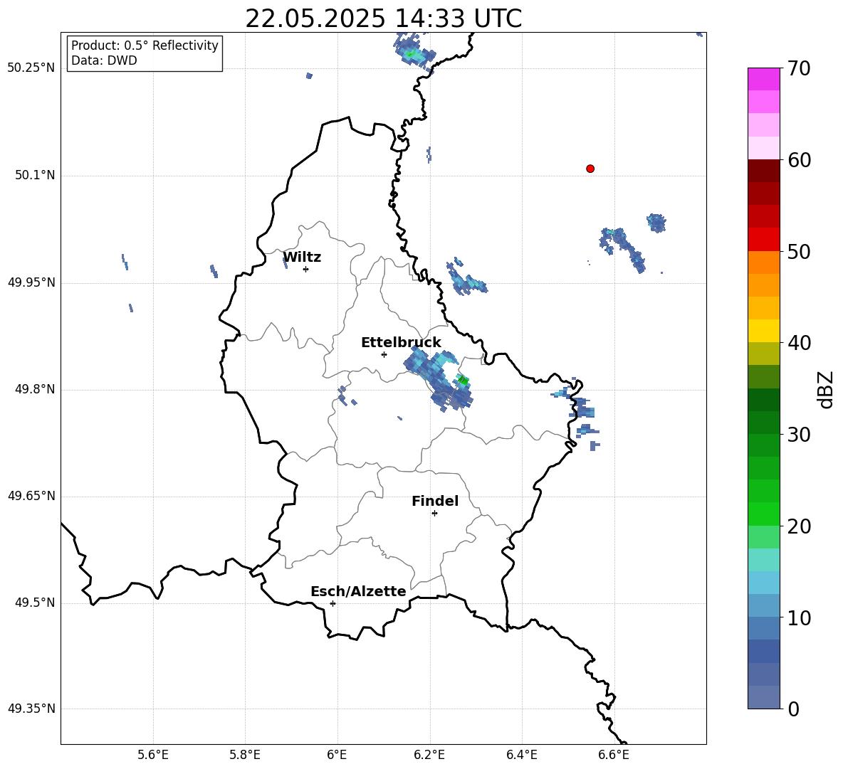This screenshot has height=769, width=843.
Task: Pick the dark maroon swatch below 60 dBZ
Action: [763, 171]
